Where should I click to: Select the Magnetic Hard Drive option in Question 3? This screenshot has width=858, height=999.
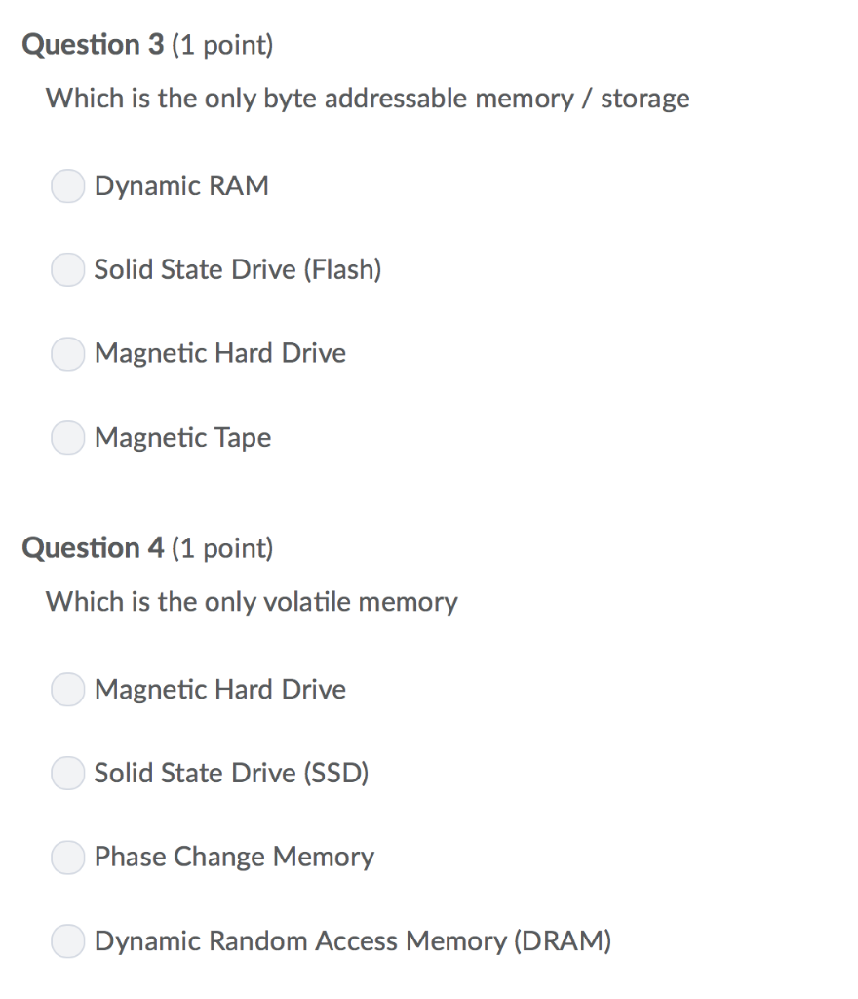67,353
